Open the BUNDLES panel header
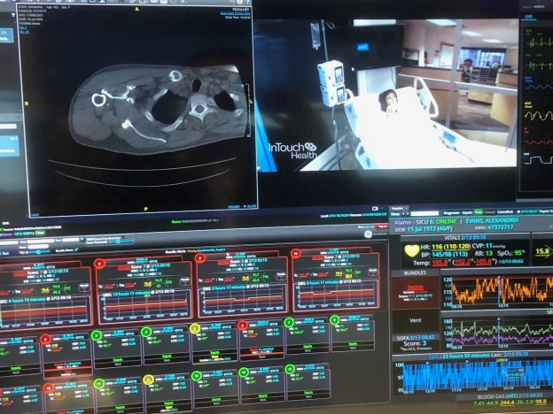The height and width of the screenshot is (414, 553). point(415,272)
